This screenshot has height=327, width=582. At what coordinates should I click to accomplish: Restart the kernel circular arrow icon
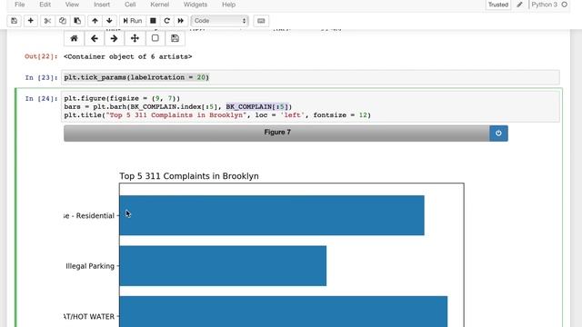point(166,21)
